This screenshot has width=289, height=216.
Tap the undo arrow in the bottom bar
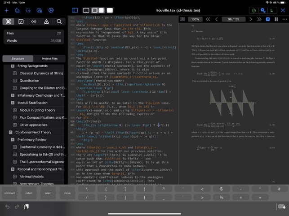pos(7,207)
